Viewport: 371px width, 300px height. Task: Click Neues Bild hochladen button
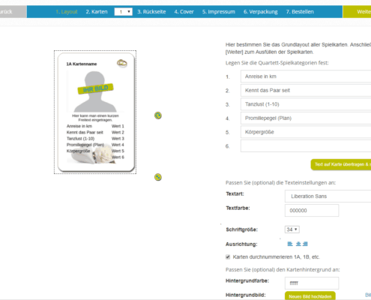tap(310, 296)
